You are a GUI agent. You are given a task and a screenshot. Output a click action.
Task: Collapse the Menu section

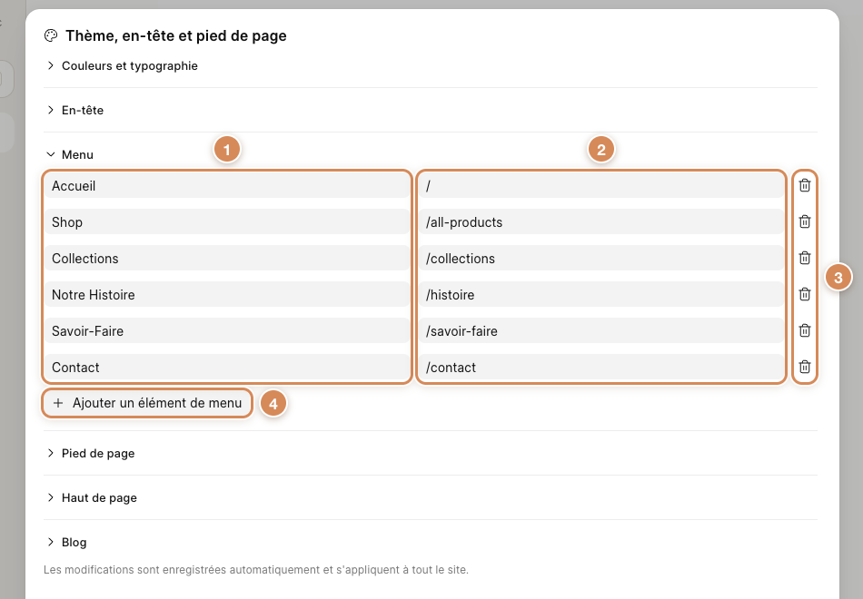point(70,154)
